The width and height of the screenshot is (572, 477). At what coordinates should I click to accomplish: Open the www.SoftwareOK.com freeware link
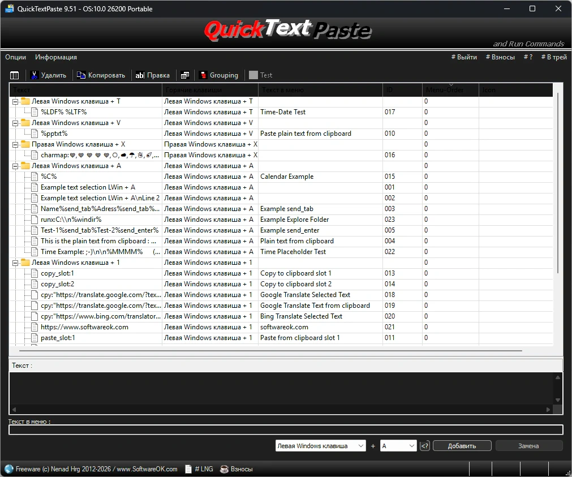point(147,469)
